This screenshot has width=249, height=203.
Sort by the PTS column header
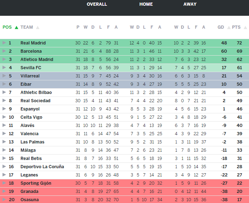click(x=236, y=27)
